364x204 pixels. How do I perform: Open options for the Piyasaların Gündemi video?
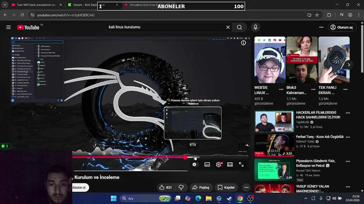(x=348, y=161)
